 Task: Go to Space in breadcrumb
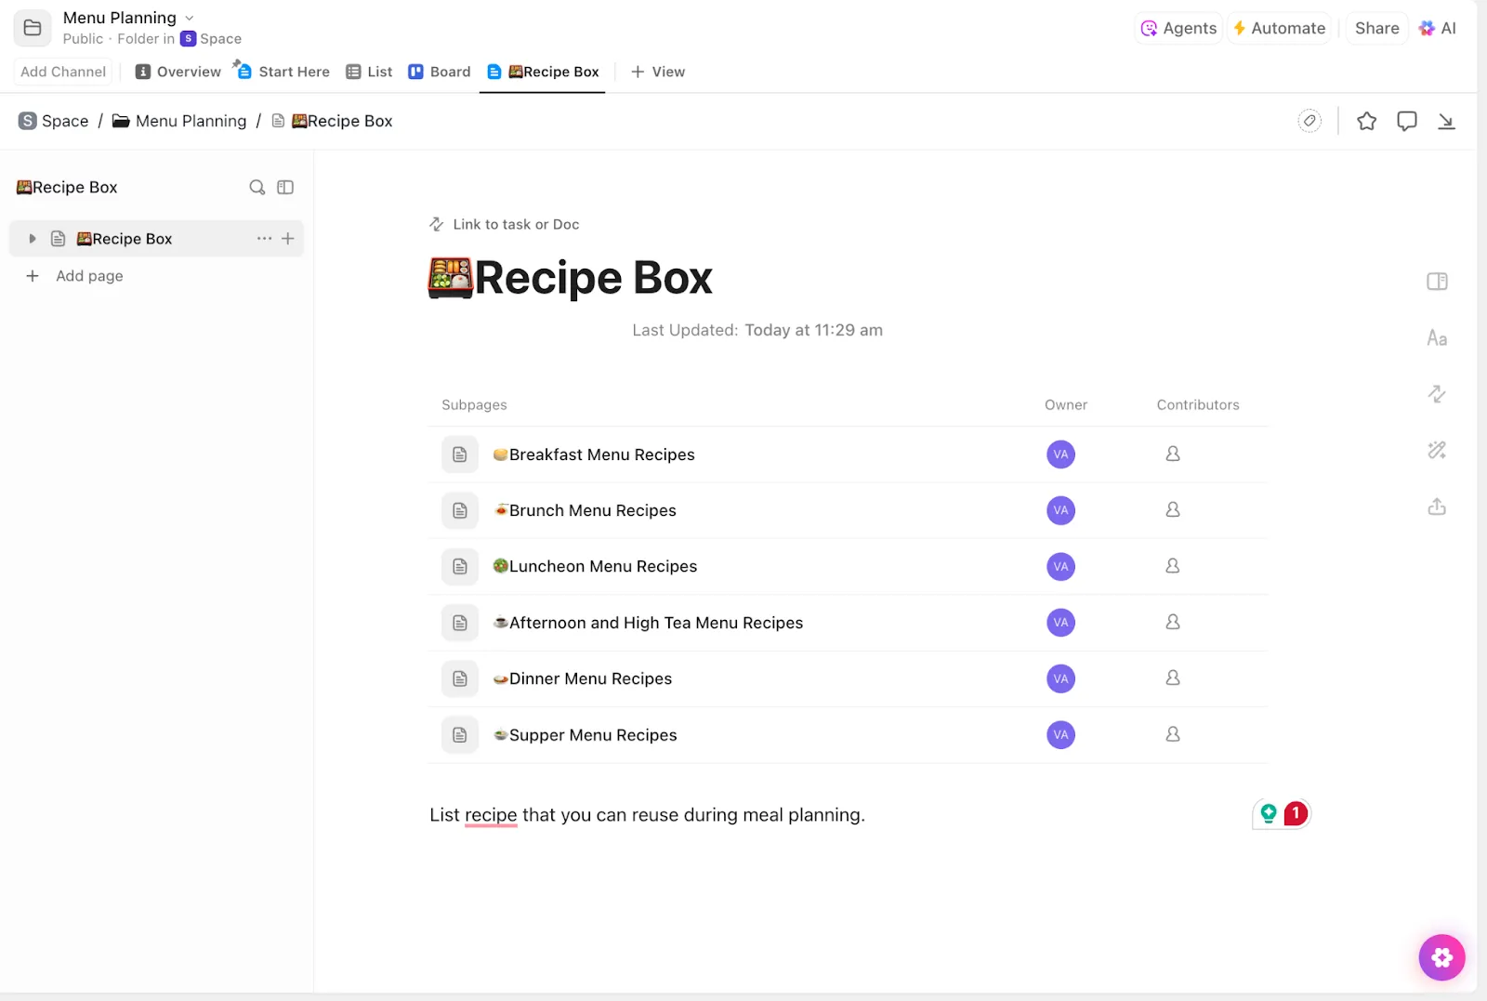(54, 121)
